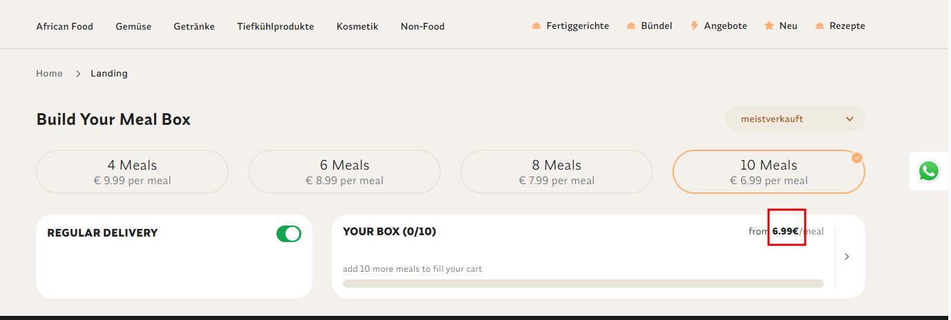Image resolution: width=951 pixels, height=320 pixels.
Task: Open the Kosmetik category link
Action: pyautogui.click(x=357, y=26)
